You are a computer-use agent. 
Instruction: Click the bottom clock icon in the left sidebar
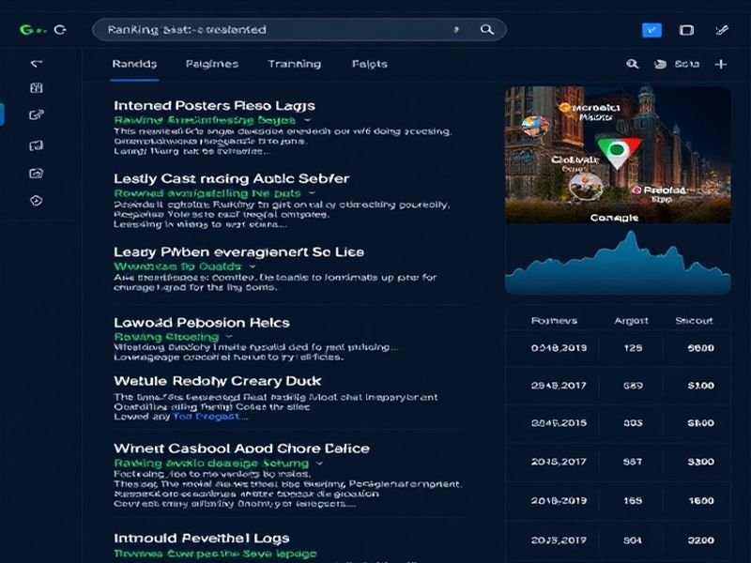coord(37,200)
